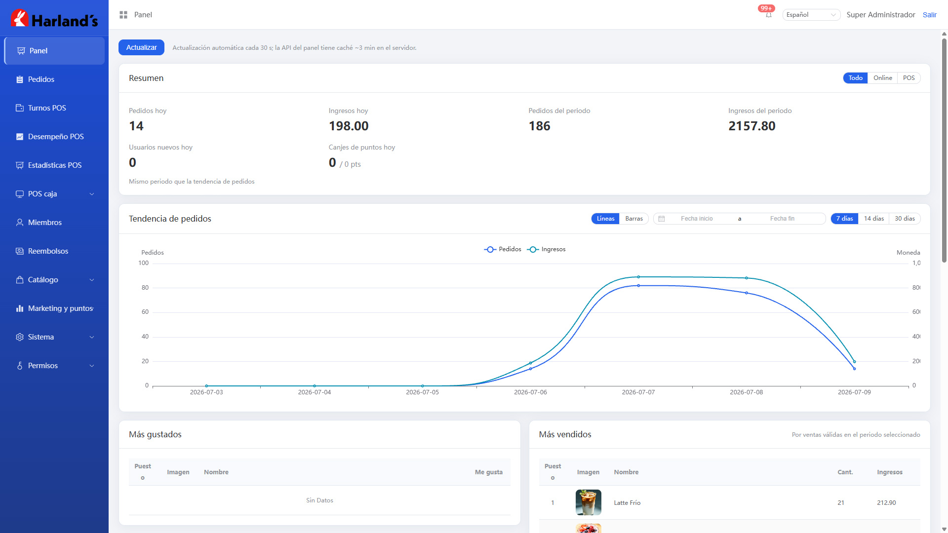Click the POS caja monitor icon
This screenshot has height=533, width=948.
(20, 194)
